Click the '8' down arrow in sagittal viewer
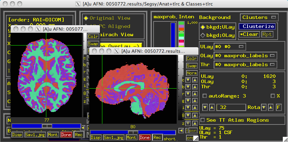The height and width of the screenshot is (142, 288). [x=188, y=115]
